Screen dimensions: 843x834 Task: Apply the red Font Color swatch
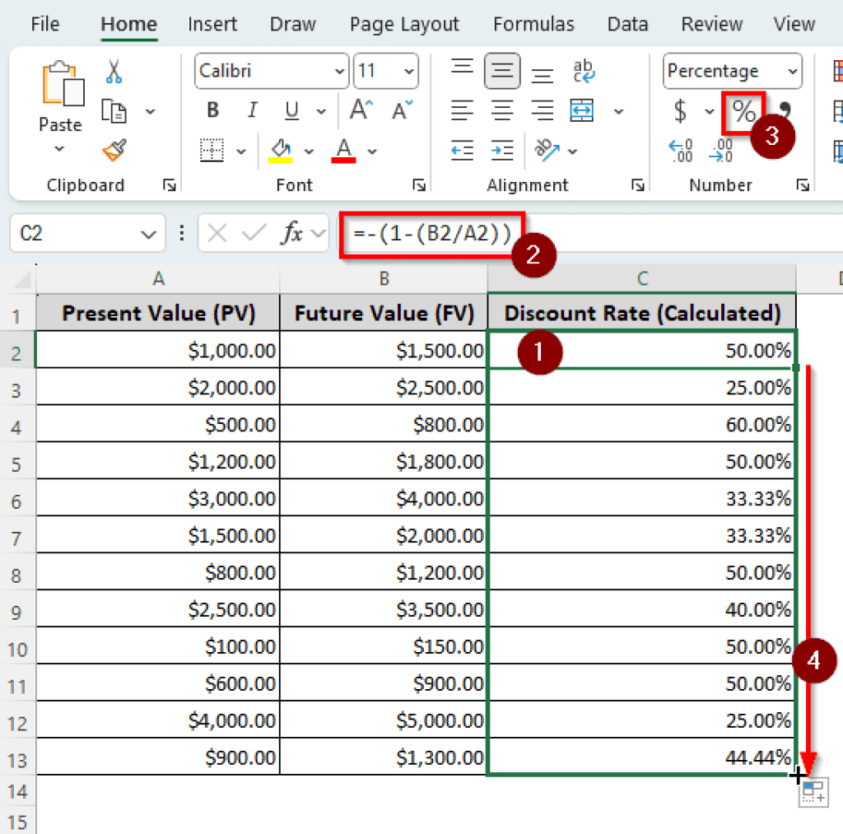point(344,151)
